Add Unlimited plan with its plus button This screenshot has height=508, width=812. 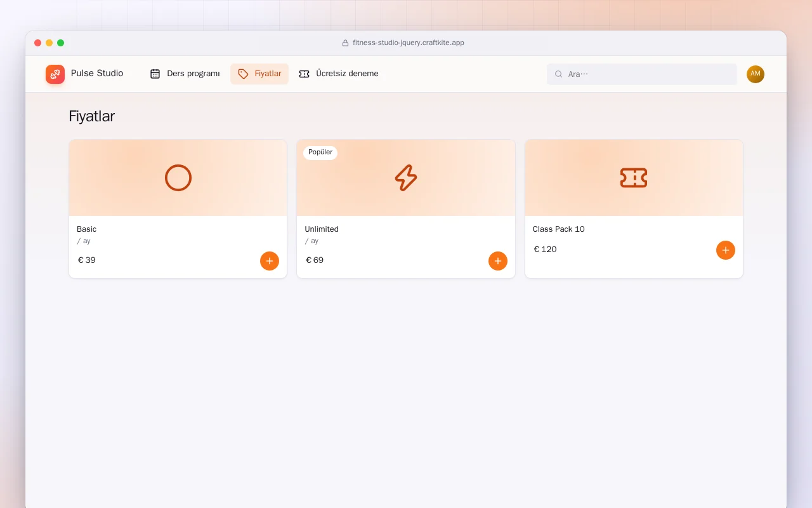[x=498, y=261]
